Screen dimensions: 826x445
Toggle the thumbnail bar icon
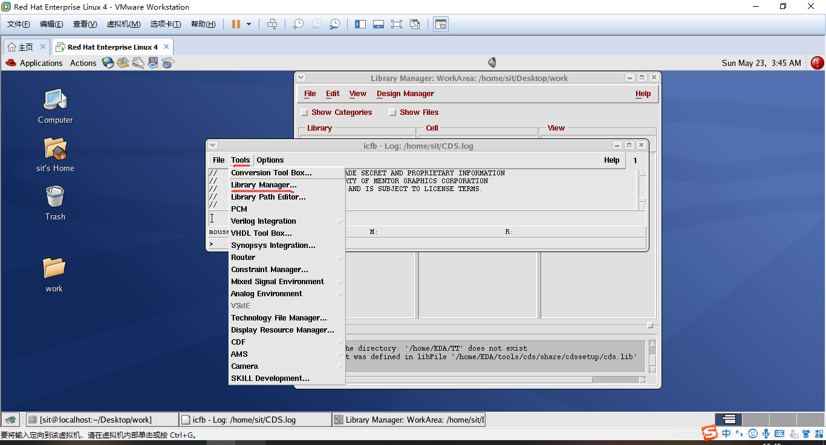click(379, 24)
